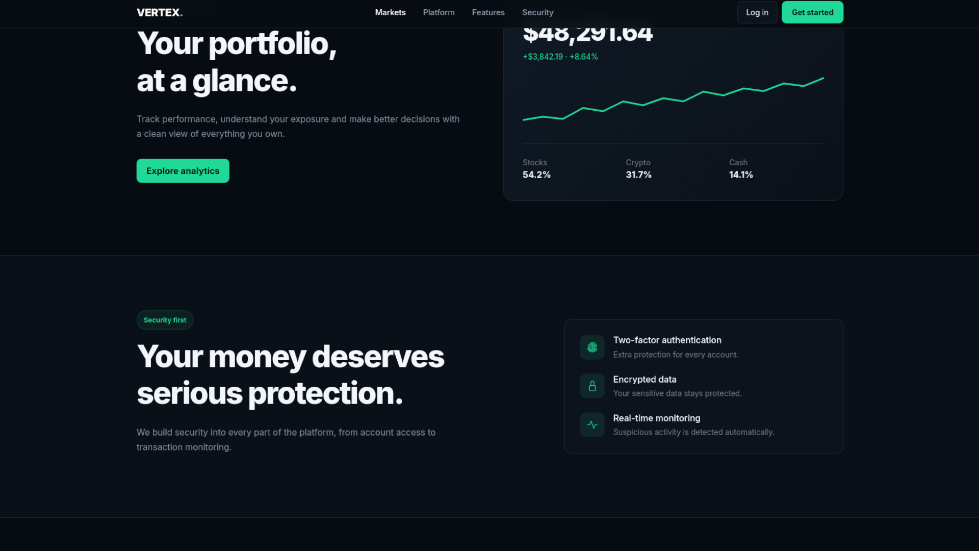Click the fingerprint two-factor authentication icon
Image resolution: width=979 pixels, height=551 pixels.
[592, 347]
